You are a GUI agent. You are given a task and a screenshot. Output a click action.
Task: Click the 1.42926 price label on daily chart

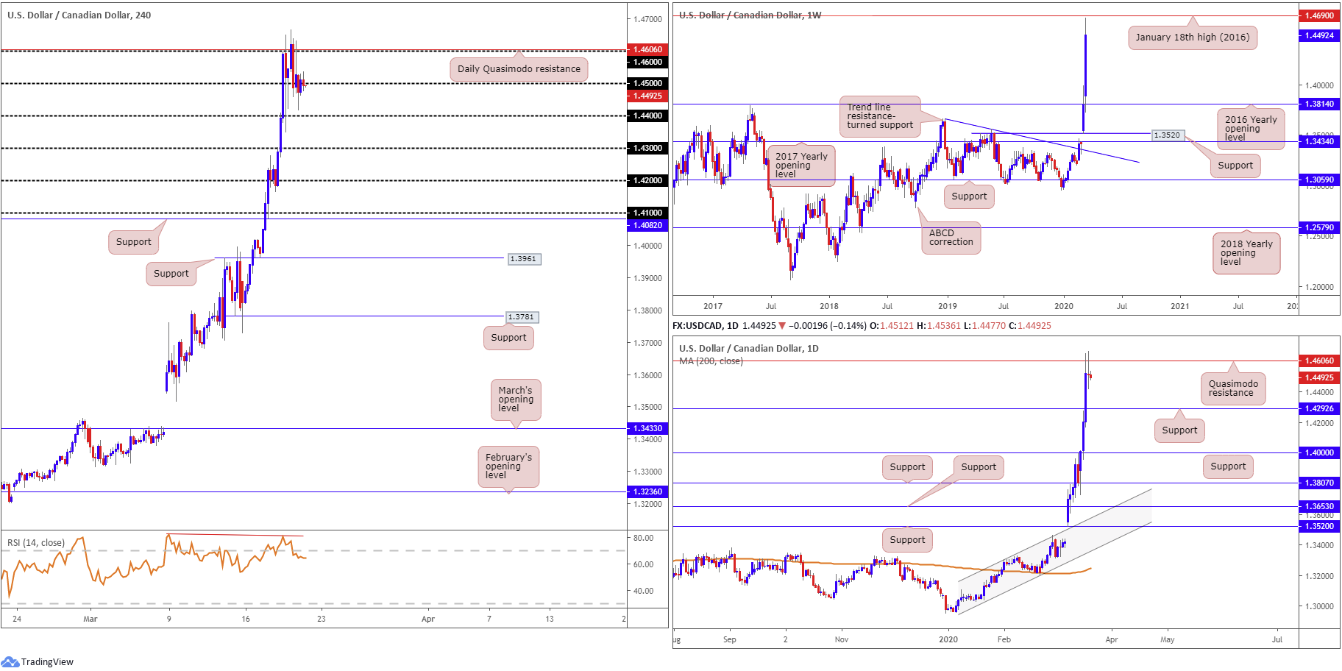(x=1319, y=408)
